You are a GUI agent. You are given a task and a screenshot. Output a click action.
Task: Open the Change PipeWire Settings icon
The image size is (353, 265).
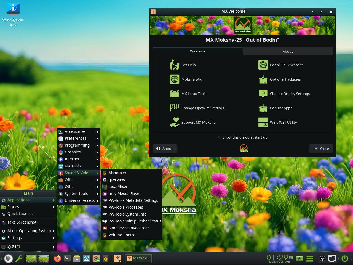pyautogui.click(x=174, y=108)
